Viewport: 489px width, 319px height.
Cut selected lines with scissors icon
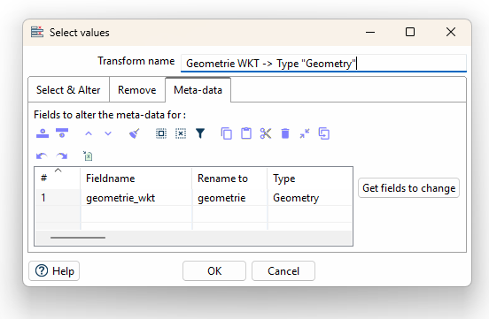[x=266, y=133]
